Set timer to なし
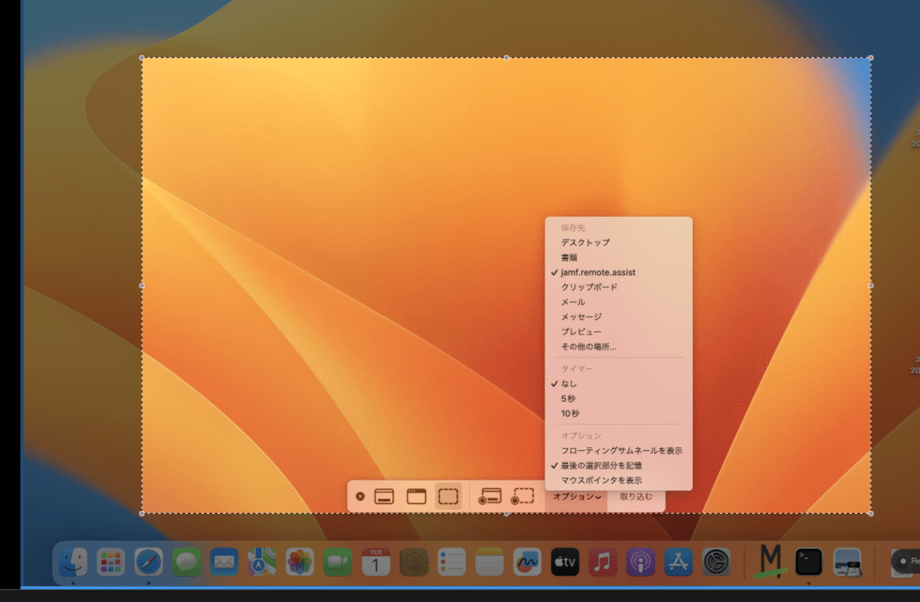Viewport: 920px width, 602px height. click(x=569, y=383)
